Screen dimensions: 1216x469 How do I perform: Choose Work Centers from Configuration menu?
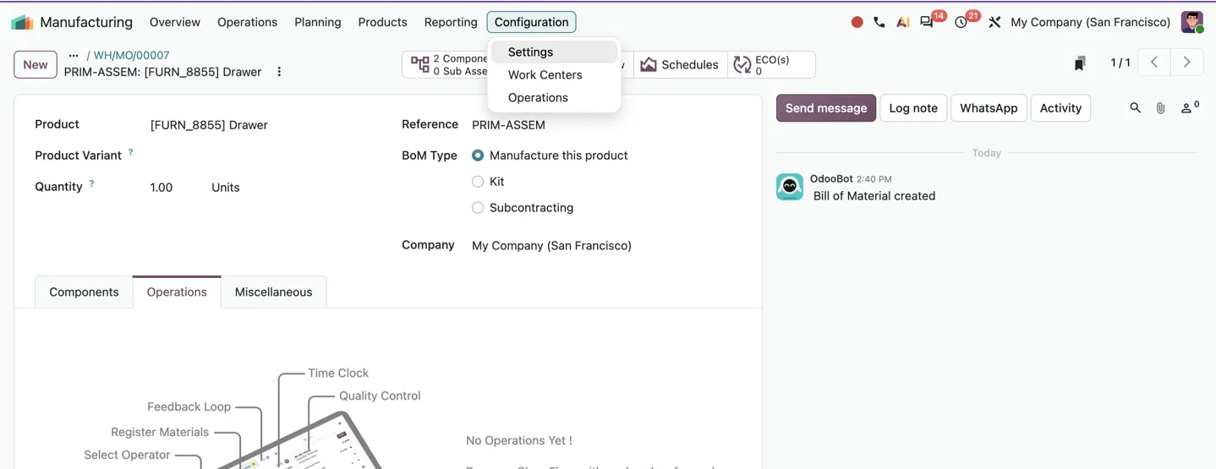click(x=554, y=75)
